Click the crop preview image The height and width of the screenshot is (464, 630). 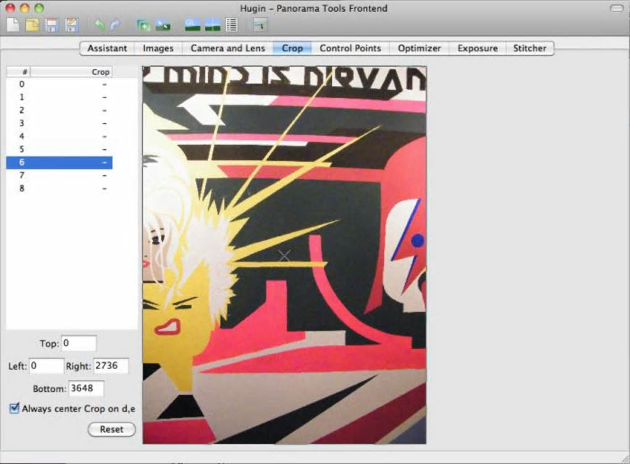pyautogui.click(x=285, y=255)
